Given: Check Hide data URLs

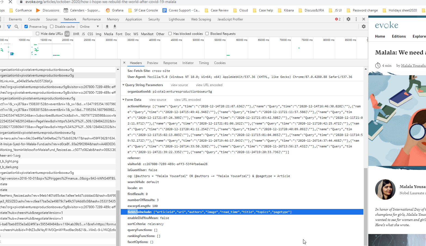Looking at the screenshot, I should pos(37,34).
